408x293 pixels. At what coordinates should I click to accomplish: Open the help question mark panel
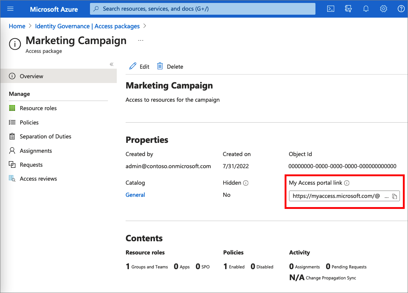tap(401, 8)
